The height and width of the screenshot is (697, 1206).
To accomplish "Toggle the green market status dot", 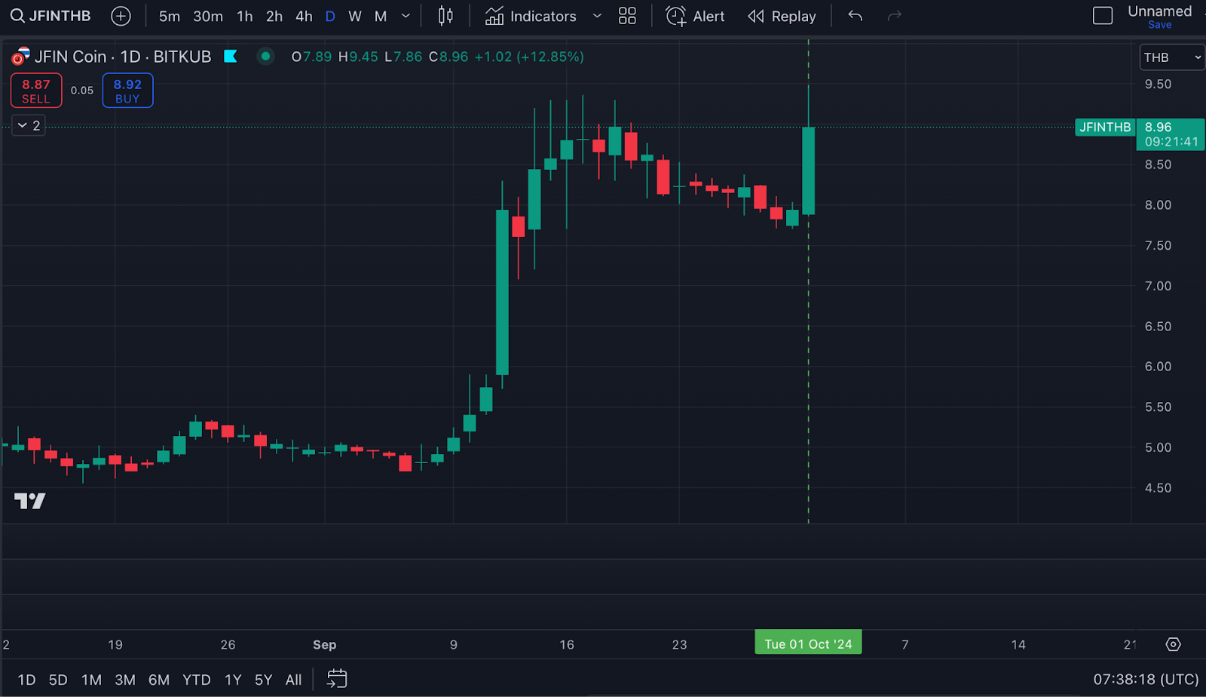I will click(265, 57).
